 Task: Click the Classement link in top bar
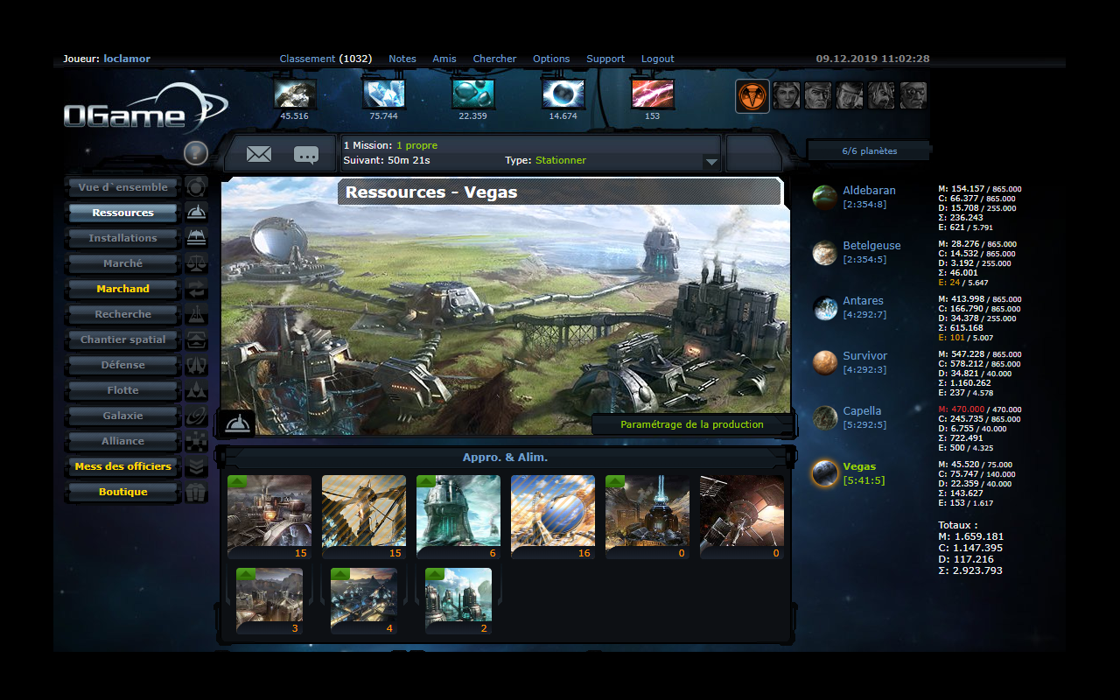click(307, 59)
